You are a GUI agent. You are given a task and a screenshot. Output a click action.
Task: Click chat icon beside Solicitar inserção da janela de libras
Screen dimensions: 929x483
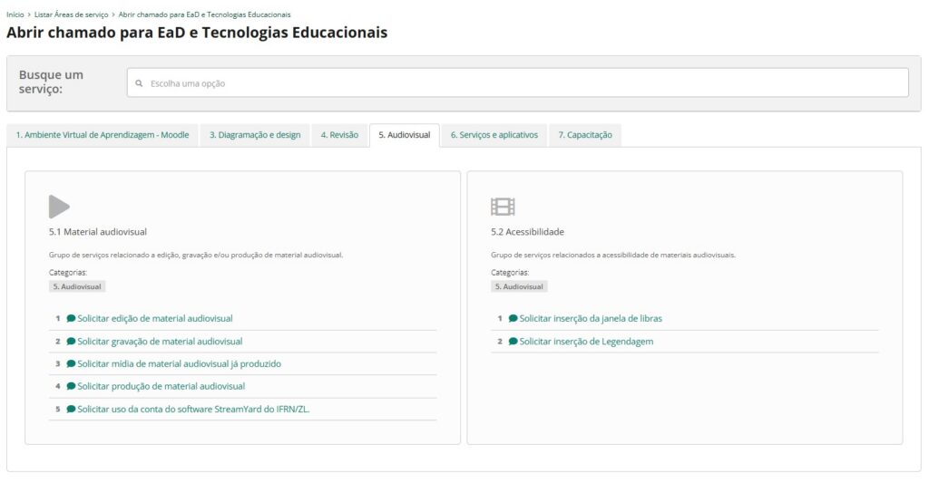tap(513, 319)
